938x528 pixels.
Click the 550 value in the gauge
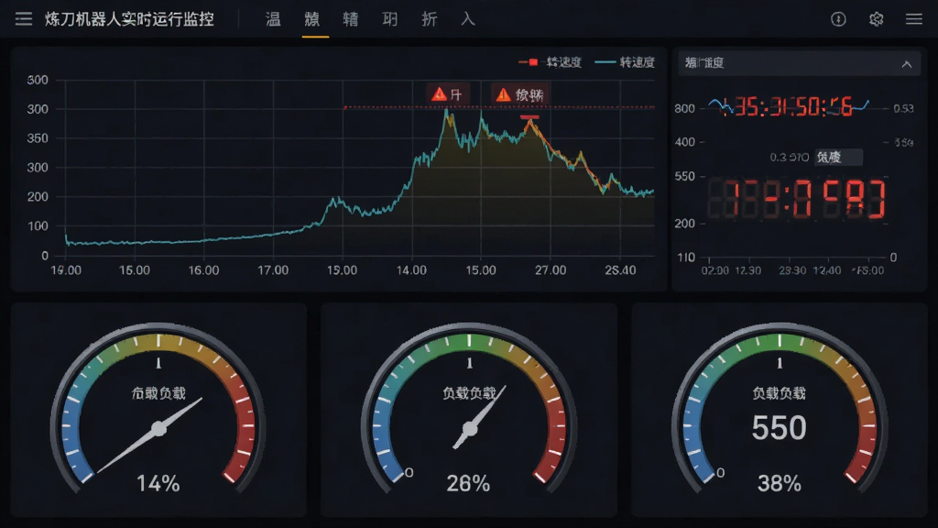(779, 428)
